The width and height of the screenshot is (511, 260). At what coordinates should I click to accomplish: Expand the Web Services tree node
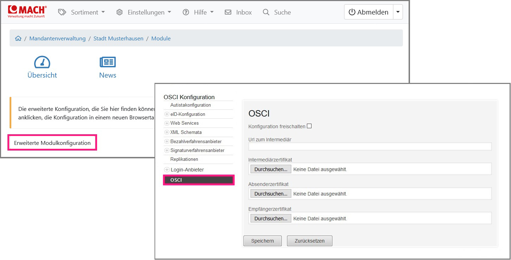click(x=167, y=123)
